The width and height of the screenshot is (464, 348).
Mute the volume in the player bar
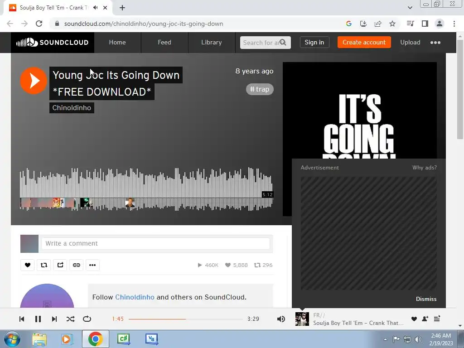tap(281, 319)
